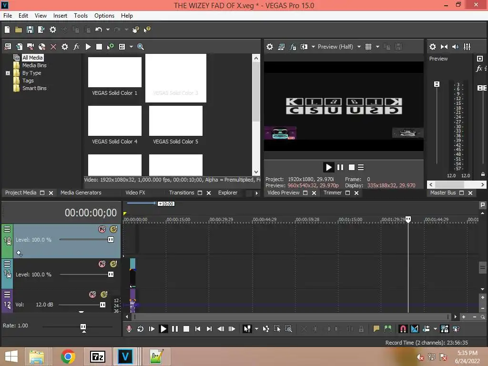Click the Undo arrow icon

(x=99, y=30)
